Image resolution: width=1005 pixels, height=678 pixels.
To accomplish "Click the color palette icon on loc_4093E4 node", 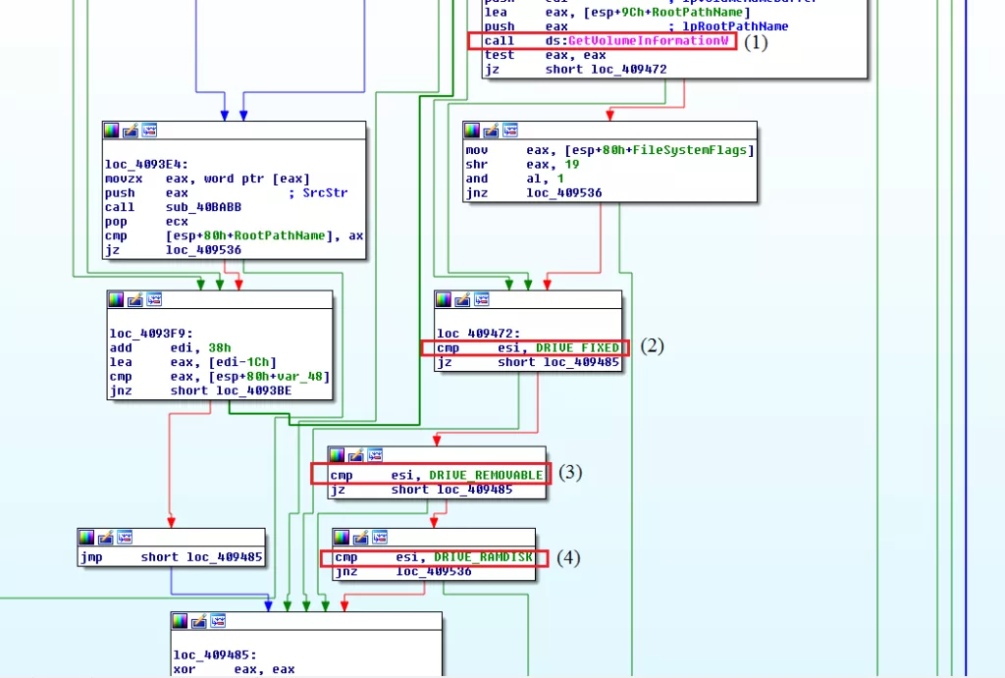I will click(x=112, y=130).
